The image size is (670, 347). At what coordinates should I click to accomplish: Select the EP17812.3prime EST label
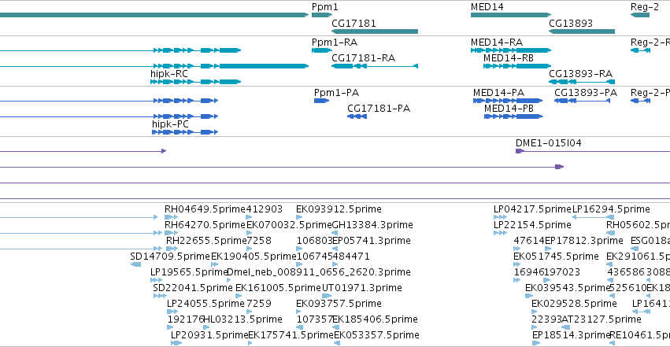(584, 241)
